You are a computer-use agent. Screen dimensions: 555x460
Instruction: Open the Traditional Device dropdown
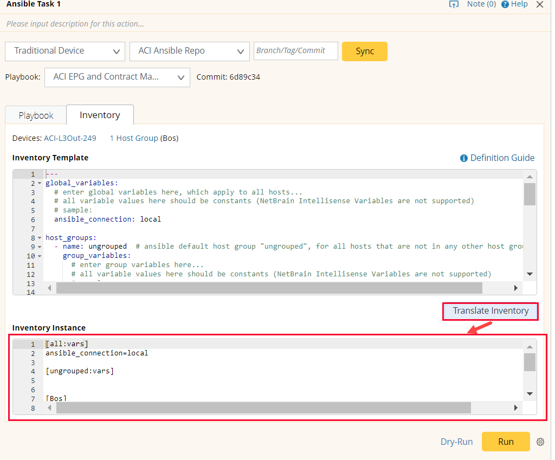pyautogui.click(x=65, y=51)
